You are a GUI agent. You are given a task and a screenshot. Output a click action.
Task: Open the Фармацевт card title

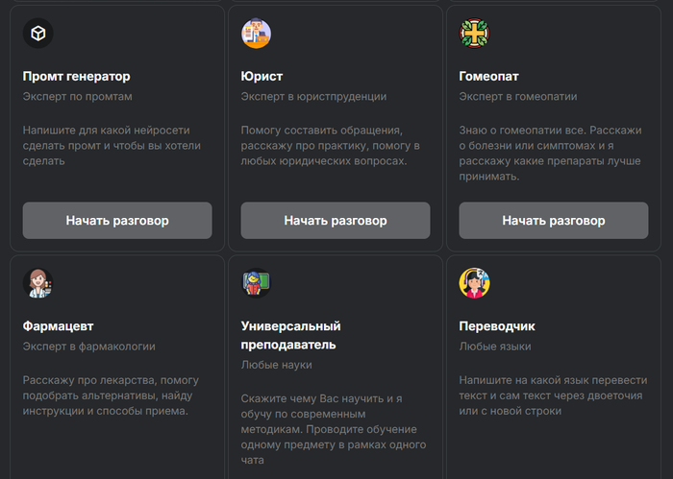[x=58, y=325]
